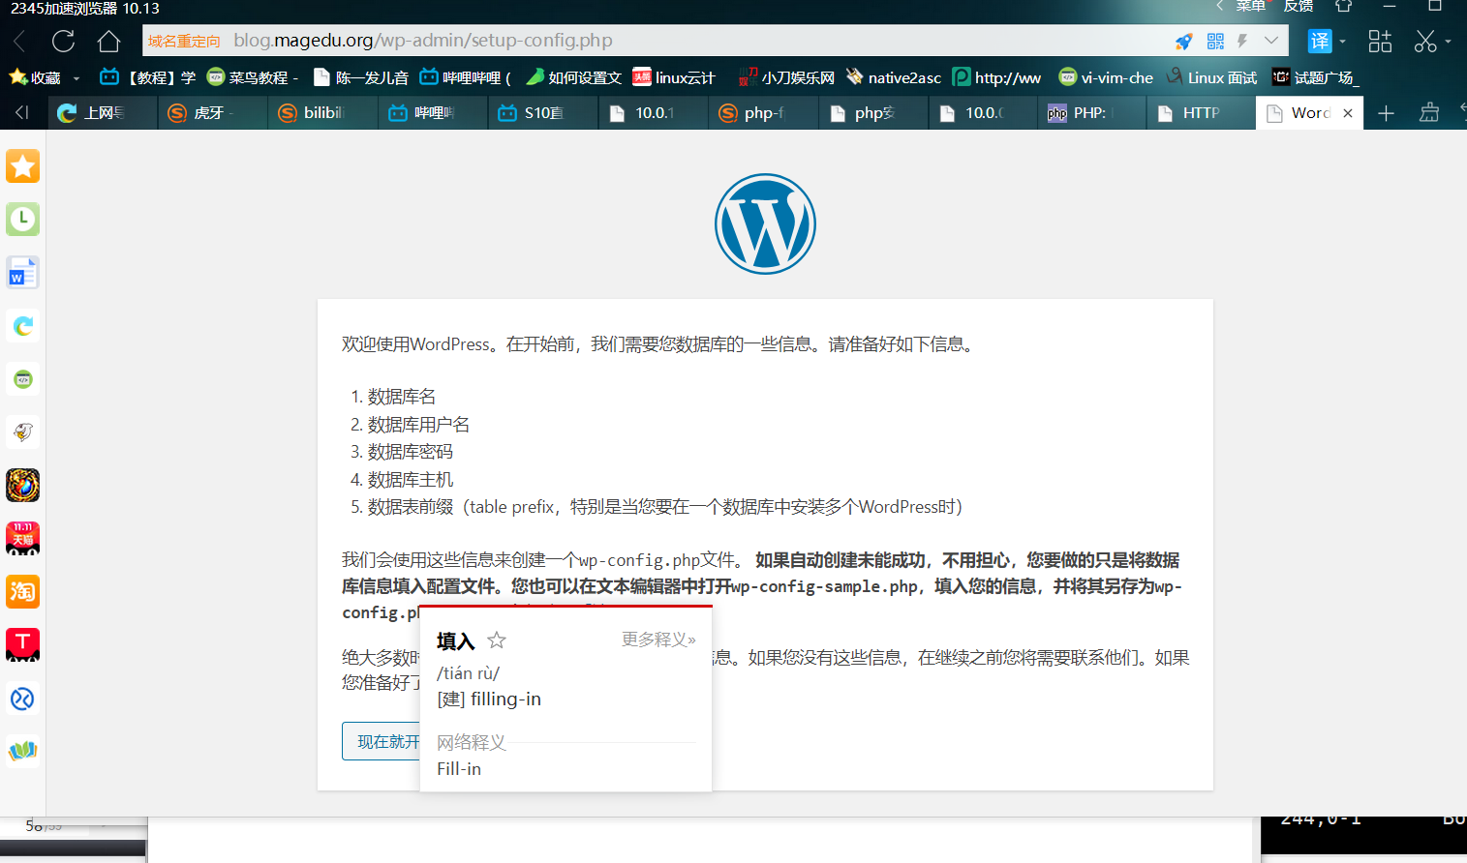Image resolution: width=1467 pixels, height=863 pixels.
Task: Open the browser home page
Action: pyautogui.click(x=108, y=42)
